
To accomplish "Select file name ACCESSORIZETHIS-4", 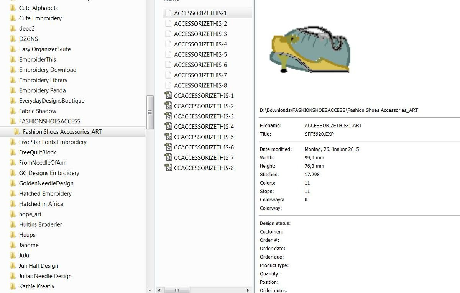I will click(200, 44).
